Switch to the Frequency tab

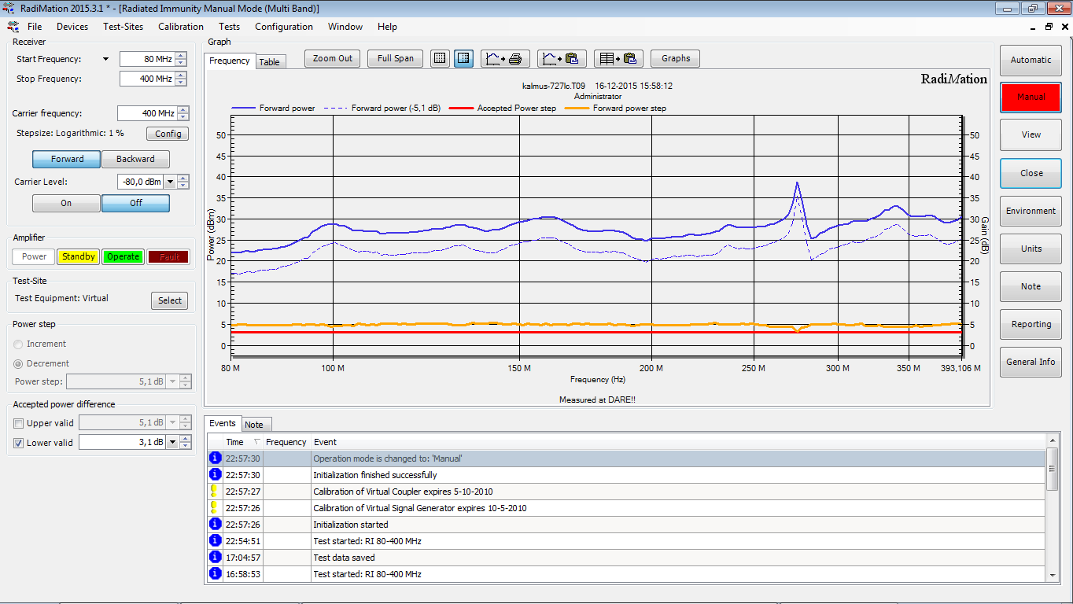click(230, 61)
